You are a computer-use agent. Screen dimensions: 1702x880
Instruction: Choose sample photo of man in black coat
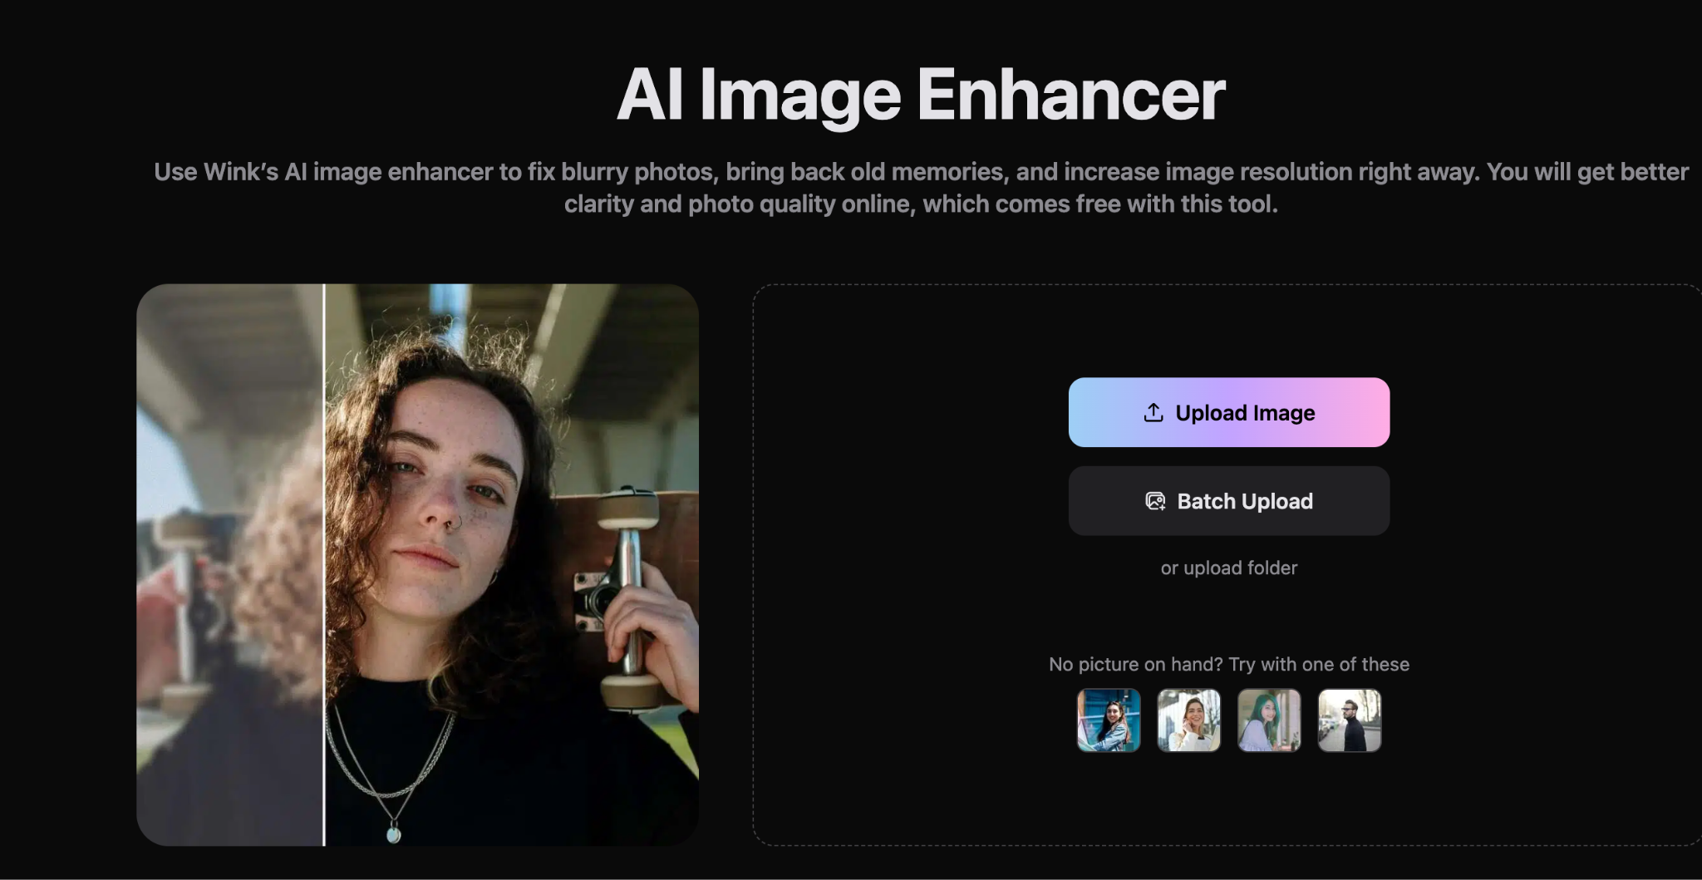[x=1350, y=720]
